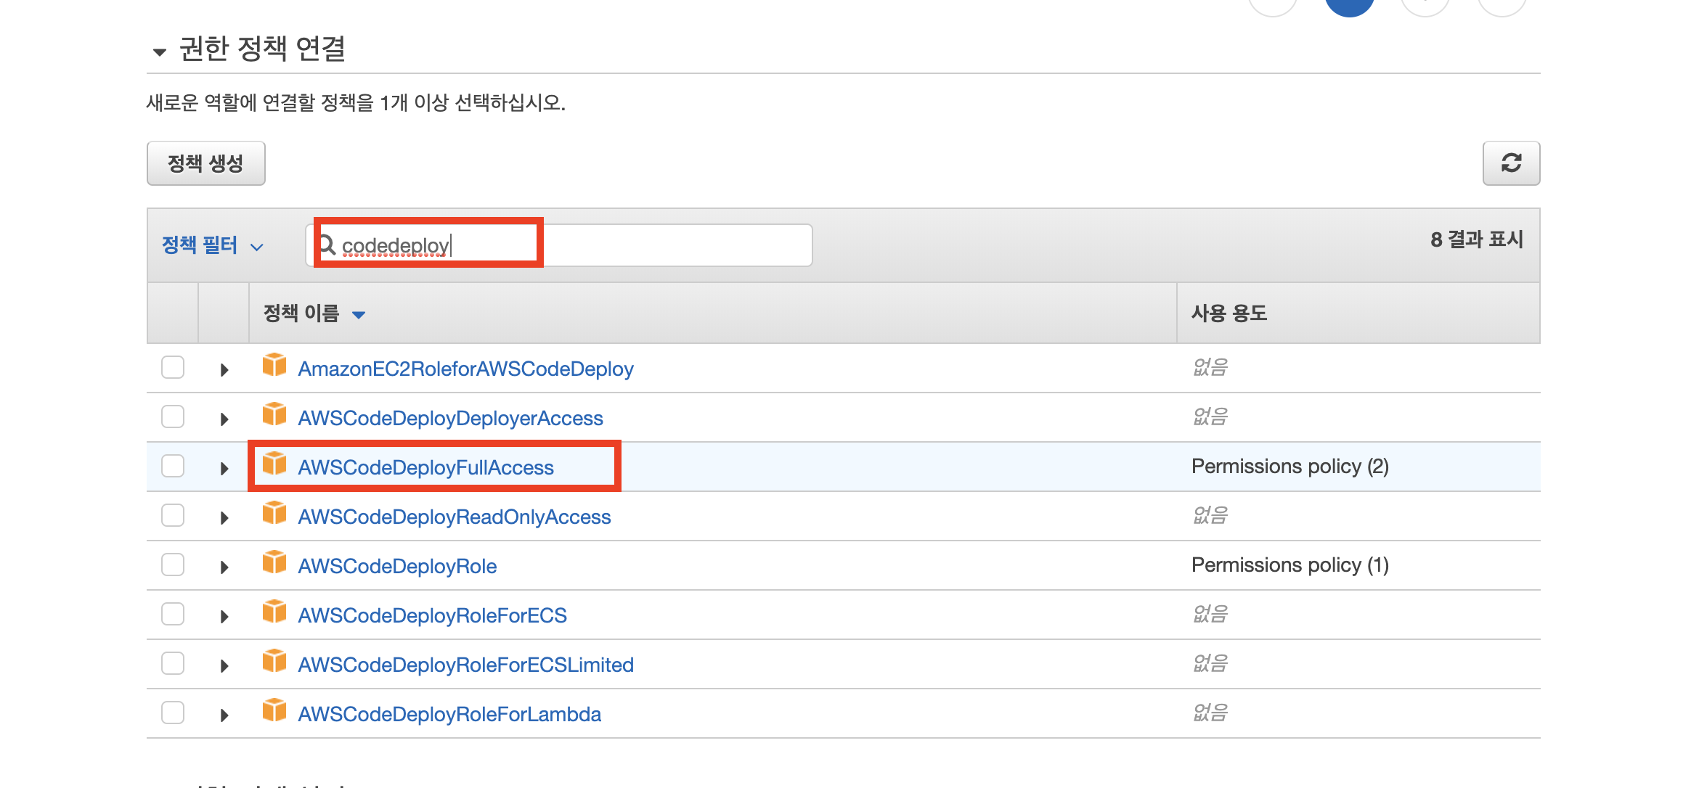Expand AWSCodeDeployRoleForECS row details arrow

[224, 617]
